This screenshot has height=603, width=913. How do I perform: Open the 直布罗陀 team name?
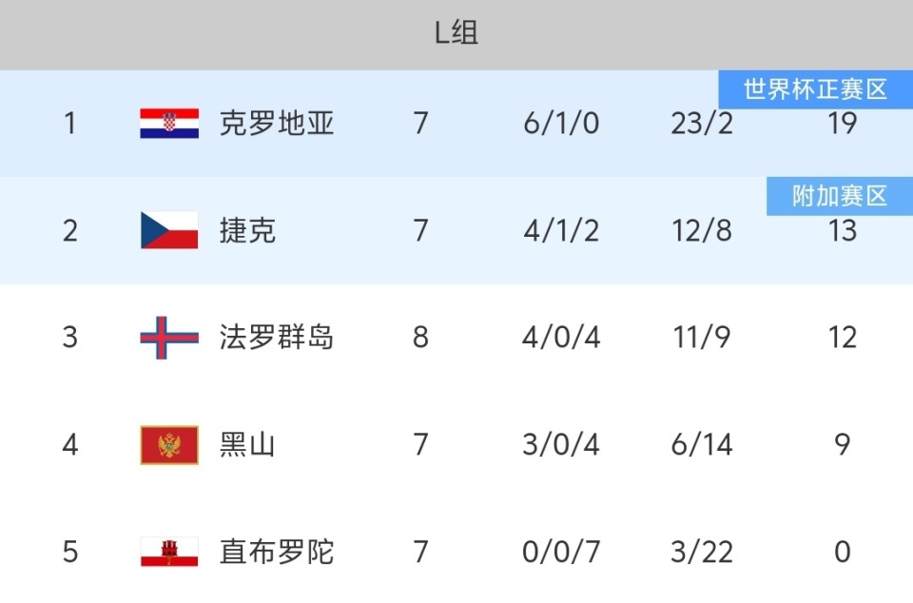coord(277,552)
